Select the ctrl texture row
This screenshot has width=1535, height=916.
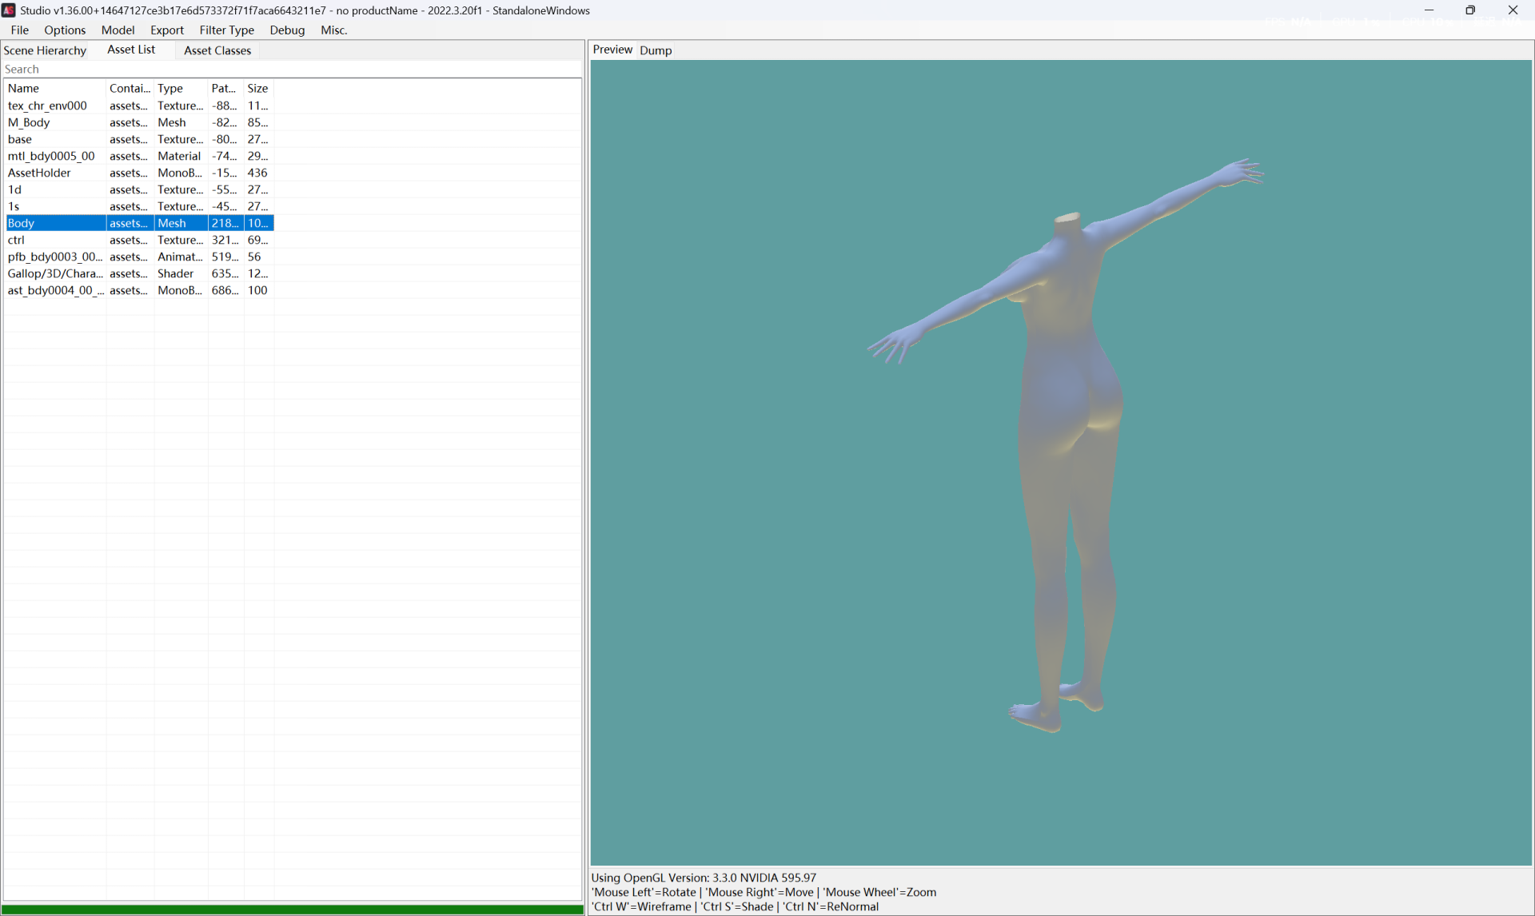pos(139,240)
